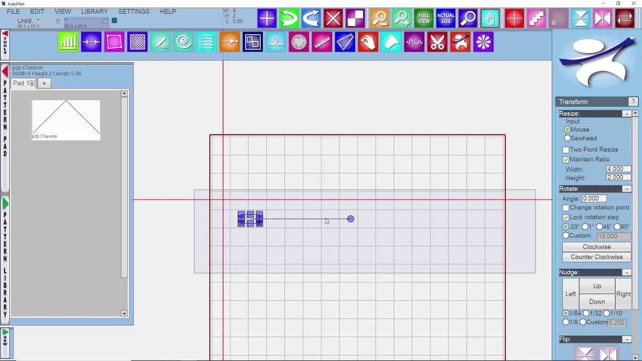The width and height of the screenshot is (642, 361).
Task: Collapse the Rotate section
Action: pos(626,189)
